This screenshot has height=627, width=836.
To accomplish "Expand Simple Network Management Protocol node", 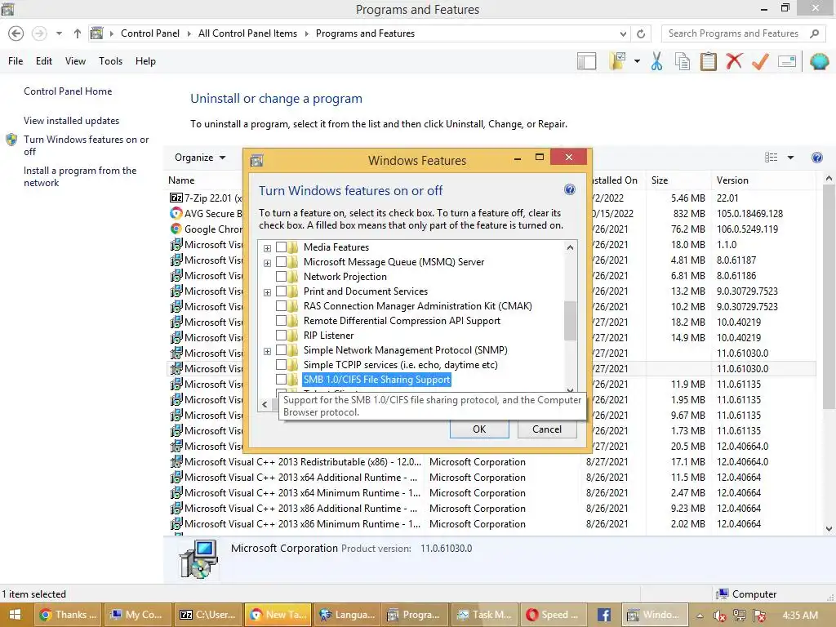I will point(267,351).
